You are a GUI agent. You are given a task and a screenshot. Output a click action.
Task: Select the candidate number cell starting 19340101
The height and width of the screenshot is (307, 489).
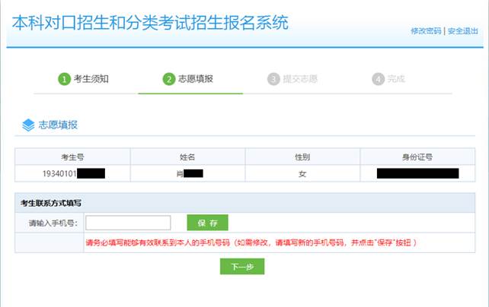coord(72,173)
